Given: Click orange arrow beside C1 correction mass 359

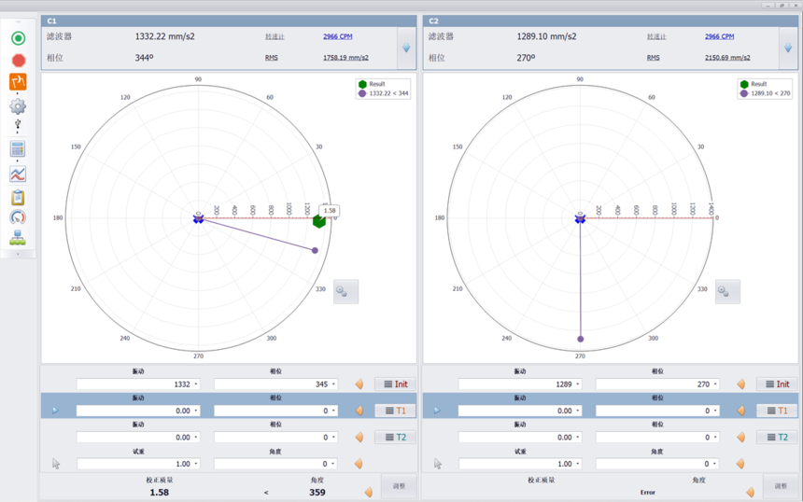Looking at the screenshot, I should pyautogui.click(x=369, y=493).
